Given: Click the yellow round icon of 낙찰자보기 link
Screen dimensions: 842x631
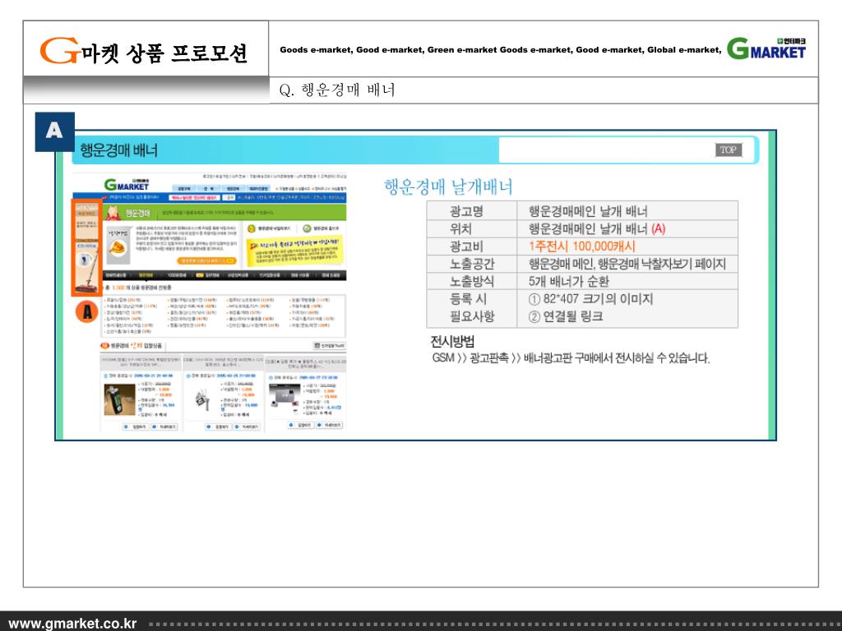Looking at the screenshot, I should 251,228.
